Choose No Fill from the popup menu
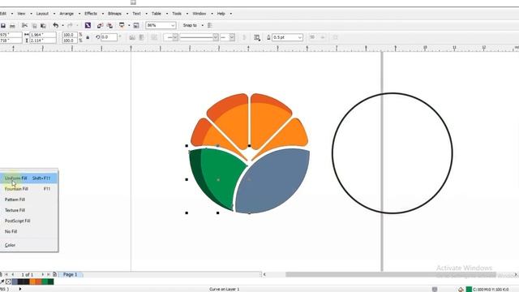The height and width of the screenshot is (292, 519). pyautogui.click(x=29, y=231)
